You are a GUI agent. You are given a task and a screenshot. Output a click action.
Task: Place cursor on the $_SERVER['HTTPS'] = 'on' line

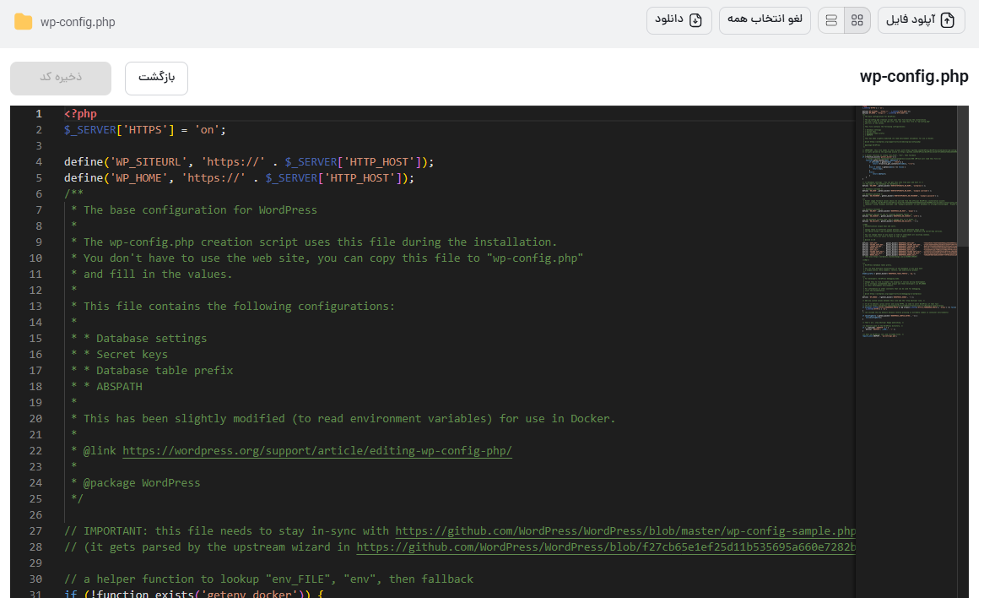(x=145, y=130)
